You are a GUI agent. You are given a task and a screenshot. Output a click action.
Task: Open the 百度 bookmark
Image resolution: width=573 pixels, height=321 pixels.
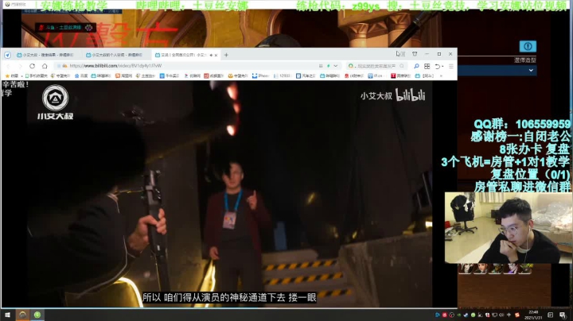point(81,75)
